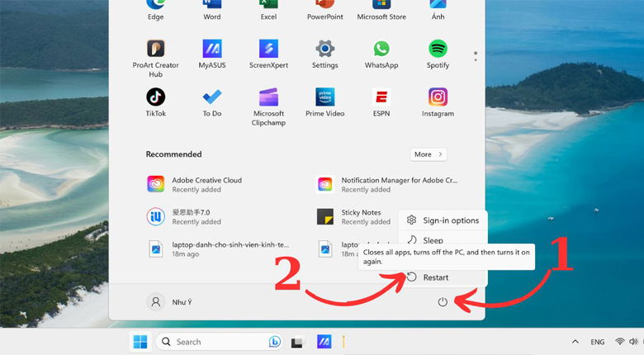Launch the ESPN app
The image size is (644, 355).
click(381, 97)
